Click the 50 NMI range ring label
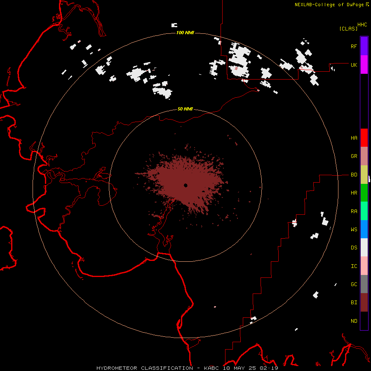The width and height of the screenshot is (371, 371). point(185,109)
